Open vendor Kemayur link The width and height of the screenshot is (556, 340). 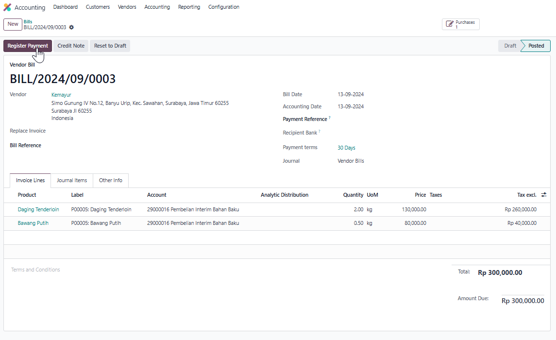(x=61, y=95)
